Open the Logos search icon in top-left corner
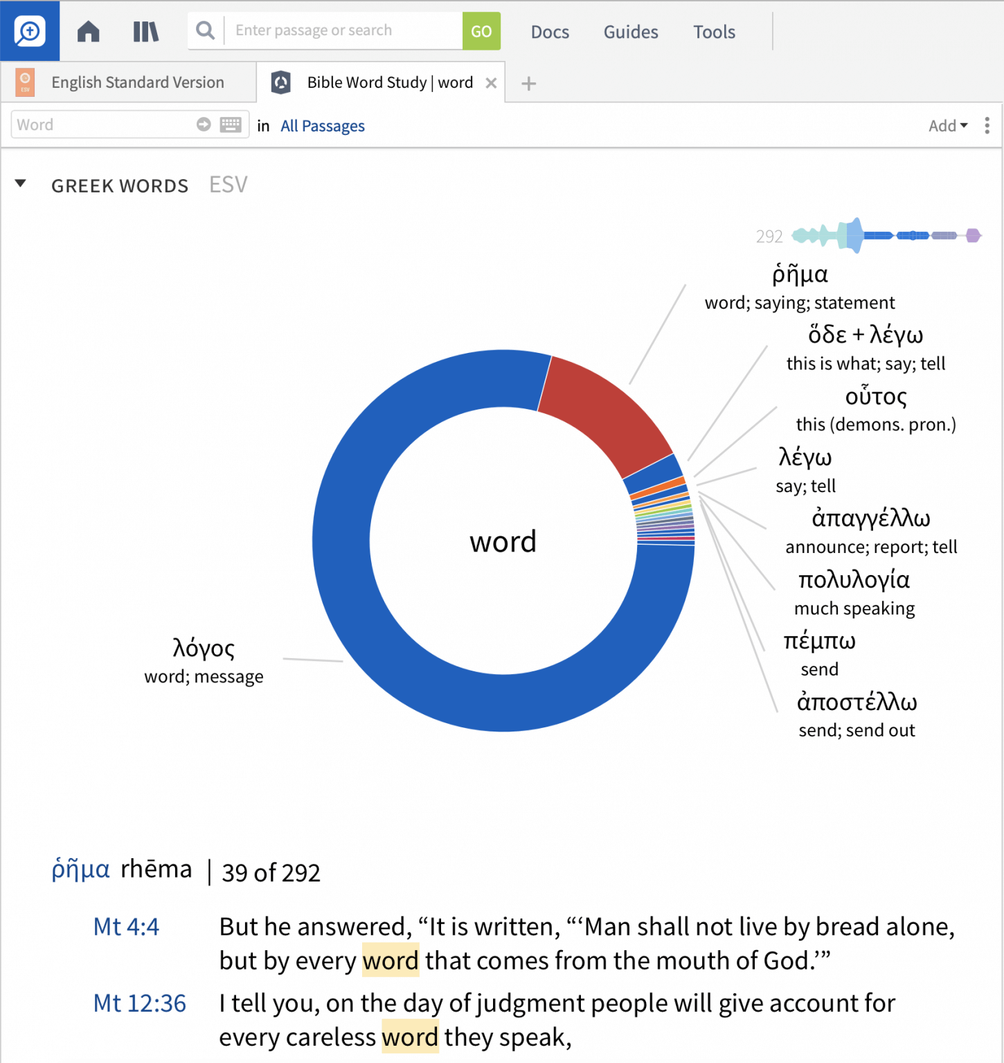Image resolution: width=1004 pixels, height=1063 pixels. point(29,31)
